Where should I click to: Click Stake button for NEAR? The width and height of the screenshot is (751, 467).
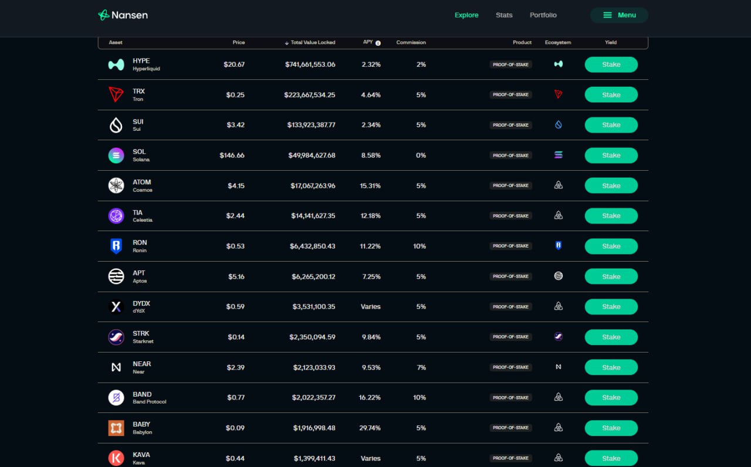point(611,367)
